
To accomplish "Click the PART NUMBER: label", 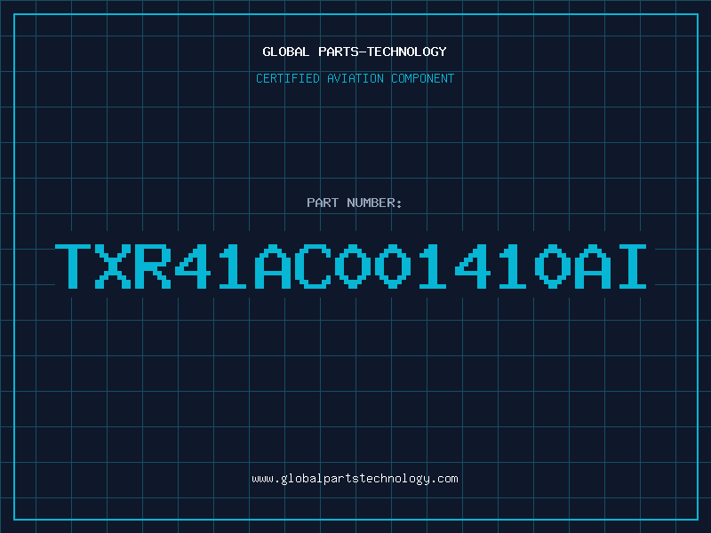I will (x=354, y=203).
